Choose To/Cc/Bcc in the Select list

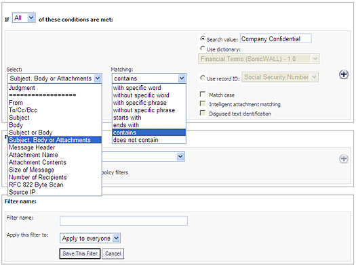click(x=55, y=110)
